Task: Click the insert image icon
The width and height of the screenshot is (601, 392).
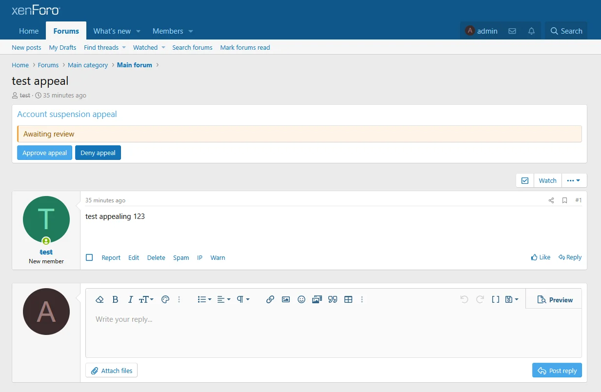Action: coord(286,299)
